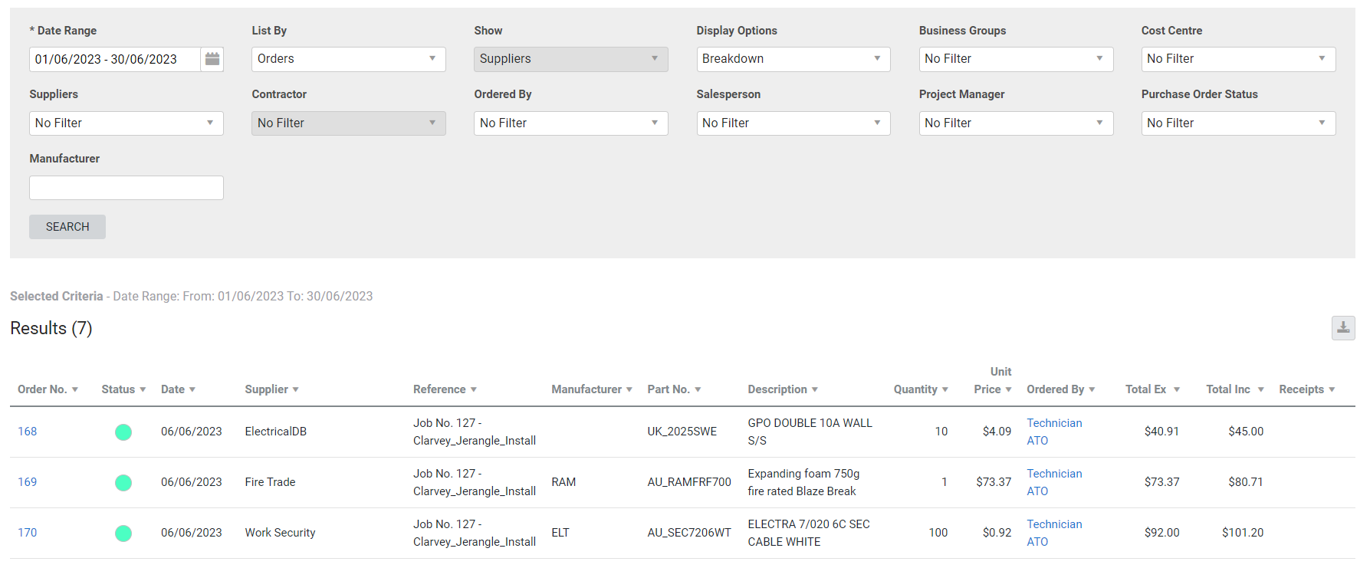Sort by the Quantity column header
The width and height of the screenshot is (1370, 568).
(x=920, y=389)
